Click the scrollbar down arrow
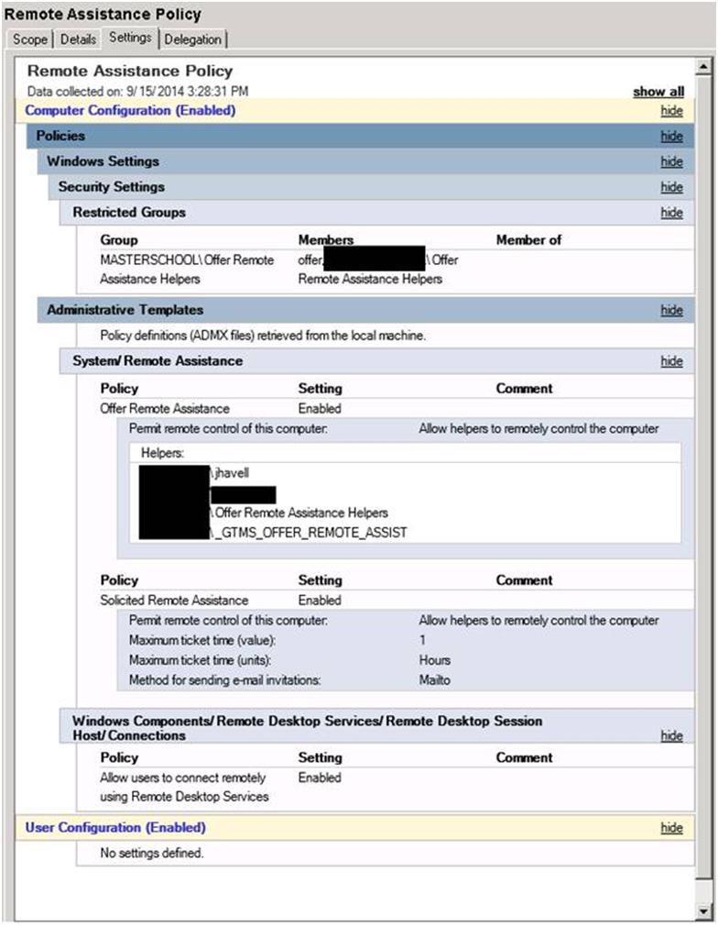The height and width of the screenshot is (927, 718). pyautogui.click(x=703, y=911)
